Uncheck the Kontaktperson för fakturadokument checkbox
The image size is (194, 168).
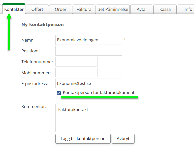pos(59,93)
